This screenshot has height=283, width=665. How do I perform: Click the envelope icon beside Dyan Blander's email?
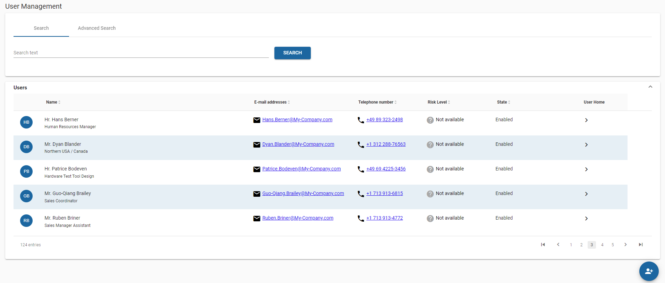257,145
